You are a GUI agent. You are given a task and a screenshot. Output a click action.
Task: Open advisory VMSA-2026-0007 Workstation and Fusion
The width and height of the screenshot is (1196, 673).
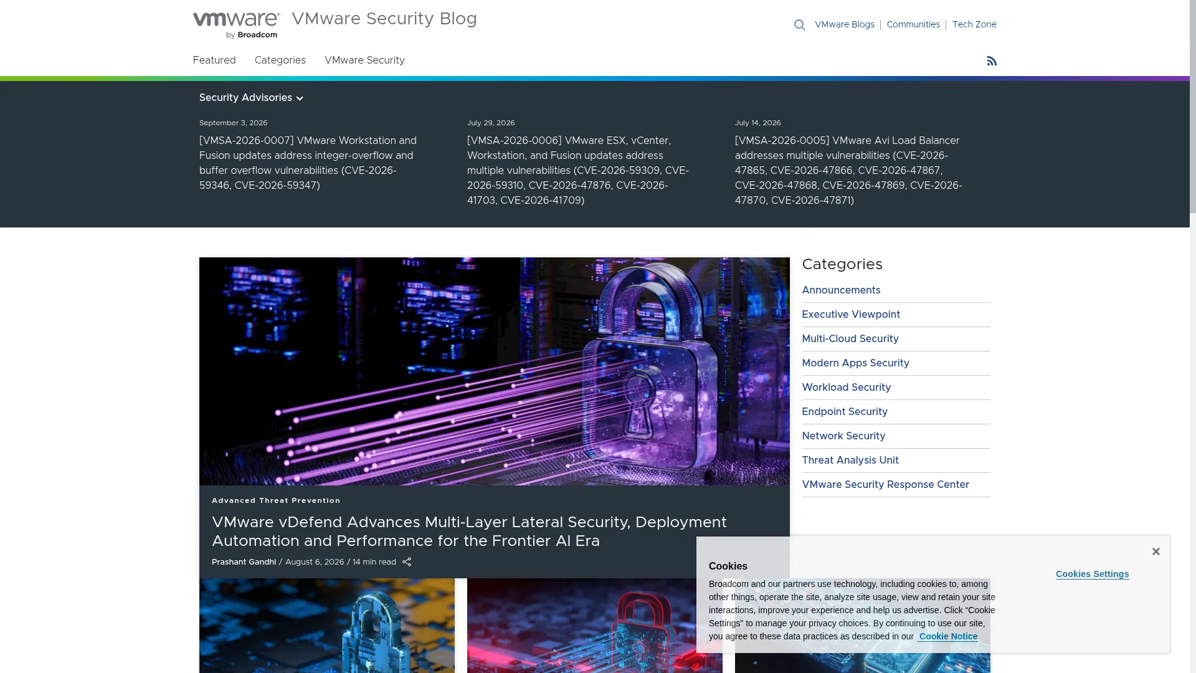pyautogui.click(x=308, y=163)
